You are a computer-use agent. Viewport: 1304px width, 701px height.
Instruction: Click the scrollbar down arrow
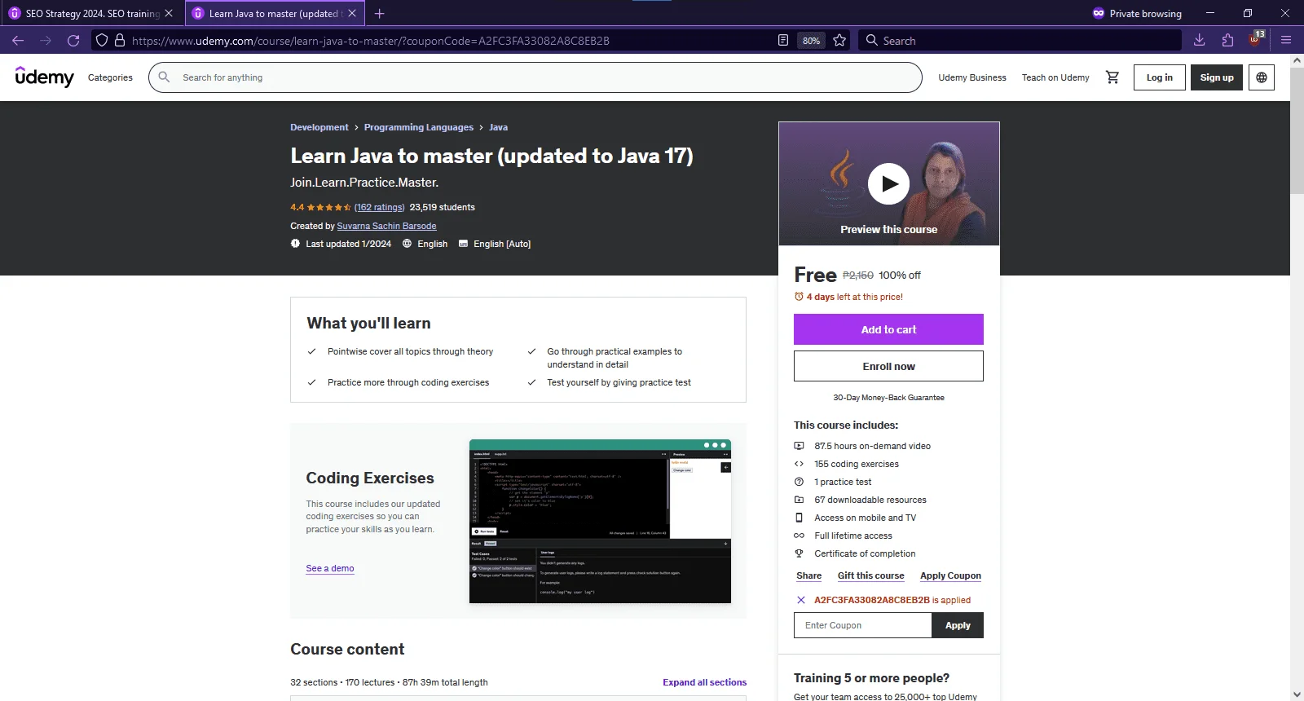[1297, 694]
